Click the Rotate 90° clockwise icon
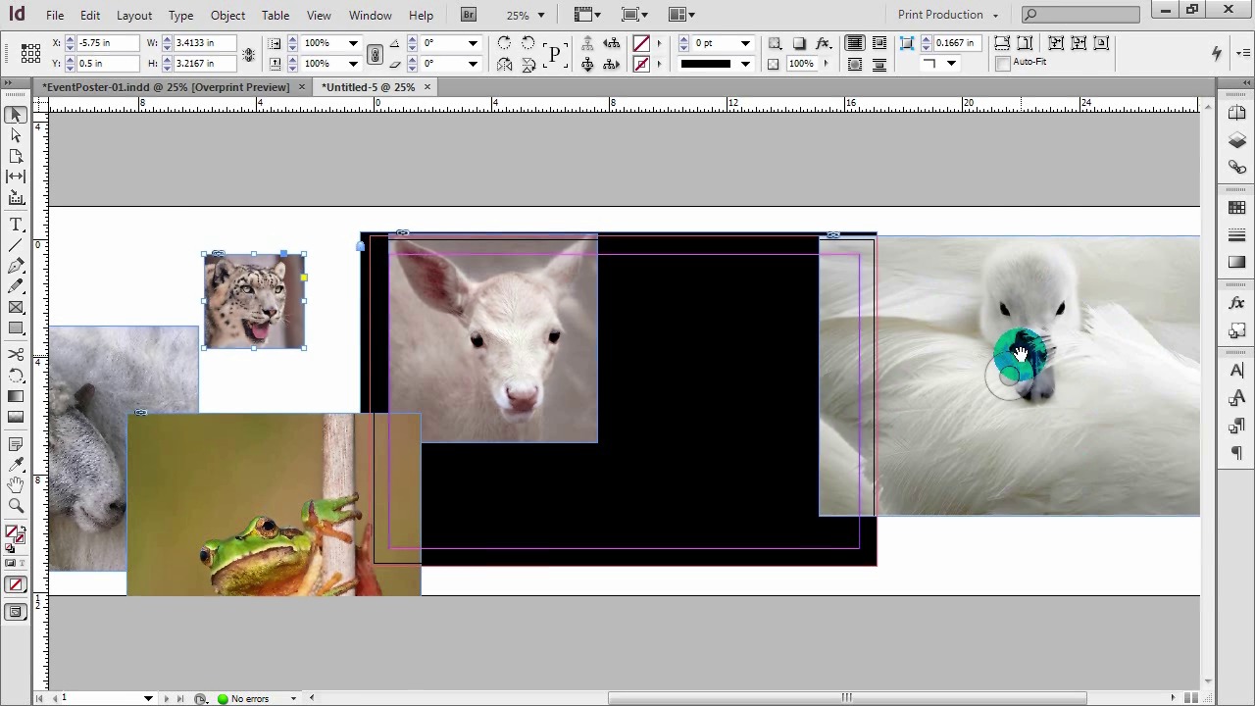 coord(504,43)
